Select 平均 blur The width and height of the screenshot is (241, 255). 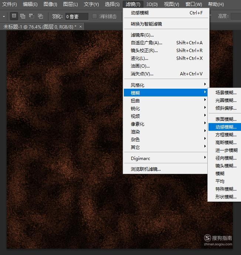tap(225, 181)
